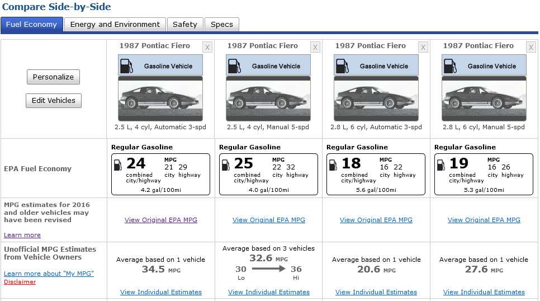Click fuel pump icon beside 24 combined MPG
This screenshot has width=540, height=301.
pos(118,165)
